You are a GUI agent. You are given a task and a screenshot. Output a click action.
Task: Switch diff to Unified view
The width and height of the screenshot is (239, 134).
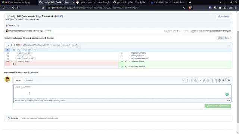coord(228,38)
